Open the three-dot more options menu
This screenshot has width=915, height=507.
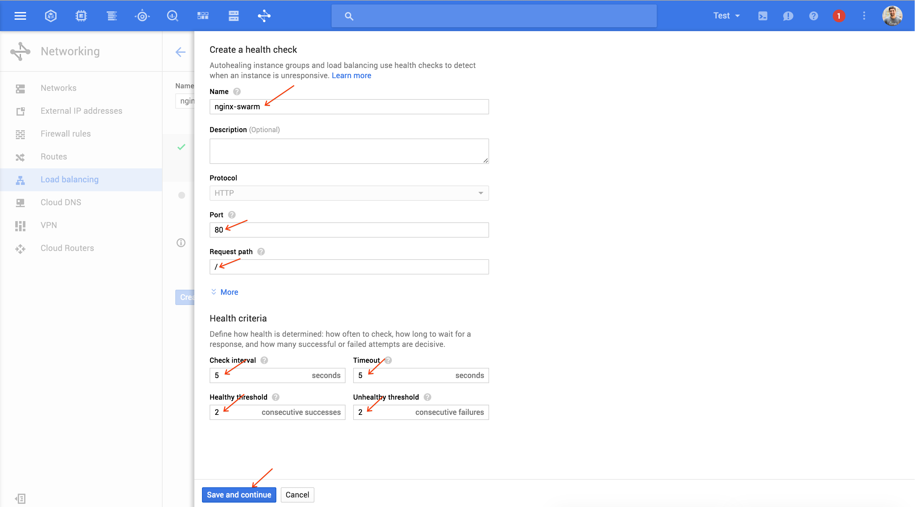pos(864,16)
